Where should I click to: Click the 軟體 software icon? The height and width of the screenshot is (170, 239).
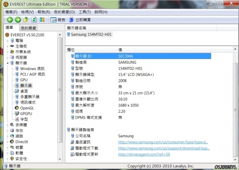(12, 153)
